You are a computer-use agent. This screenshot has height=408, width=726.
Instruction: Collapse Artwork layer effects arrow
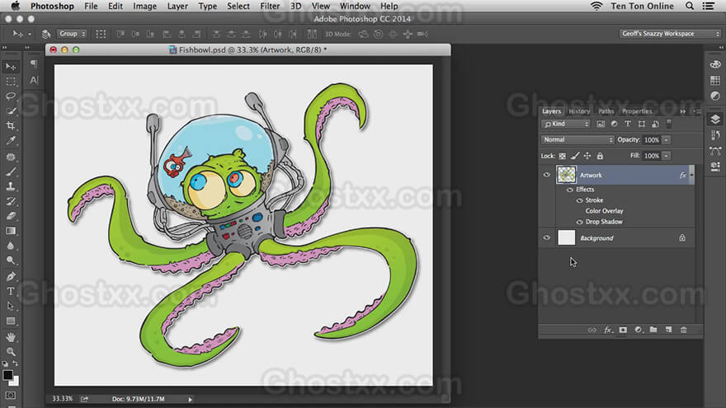tap(691, 175)
